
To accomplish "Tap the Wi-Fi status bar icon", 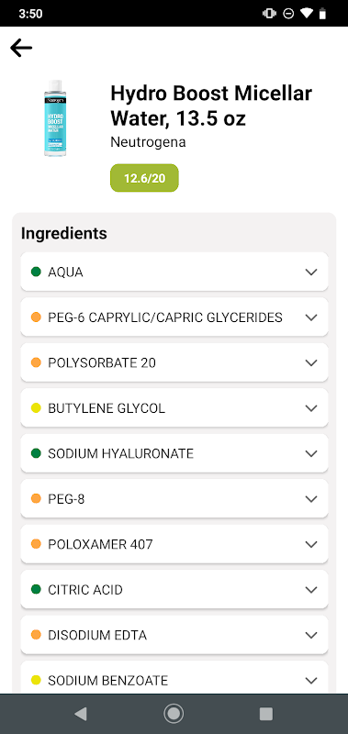I will (306, 14).
